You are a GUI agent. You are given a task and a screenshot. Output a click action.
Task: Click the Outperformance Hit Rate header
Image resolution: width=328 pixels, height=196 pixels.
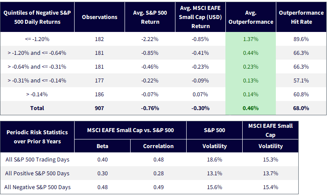[x=301, y=17]
